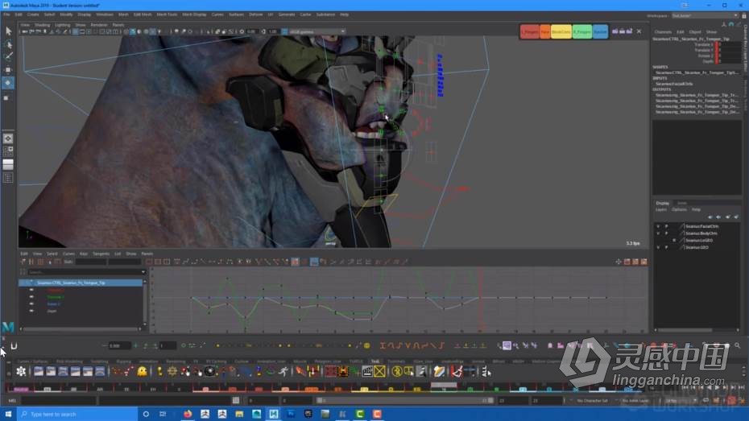
Task: Open Graph Editor Curves menu
Action: (x=68, y=254)
